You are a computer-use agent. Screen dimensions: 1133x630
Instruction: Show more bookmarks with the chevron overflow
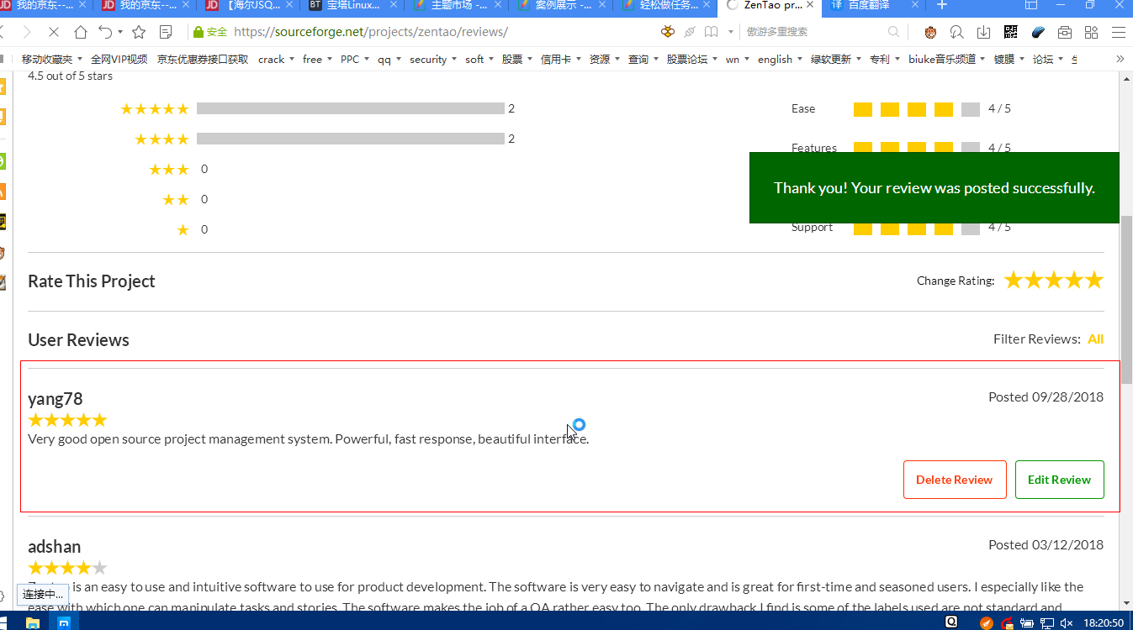[1120, 59]
